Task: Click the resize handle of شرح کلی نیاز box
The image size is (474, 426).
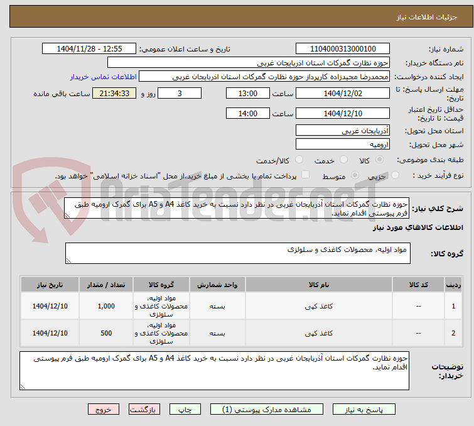Action: pyautogui.click(x=67, y=215)
